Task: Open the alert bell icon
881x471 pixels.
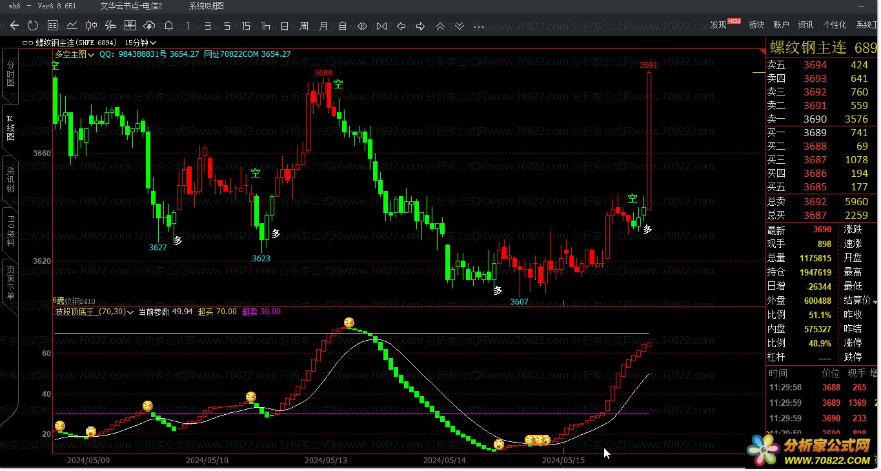Action: tap(168, 26)
